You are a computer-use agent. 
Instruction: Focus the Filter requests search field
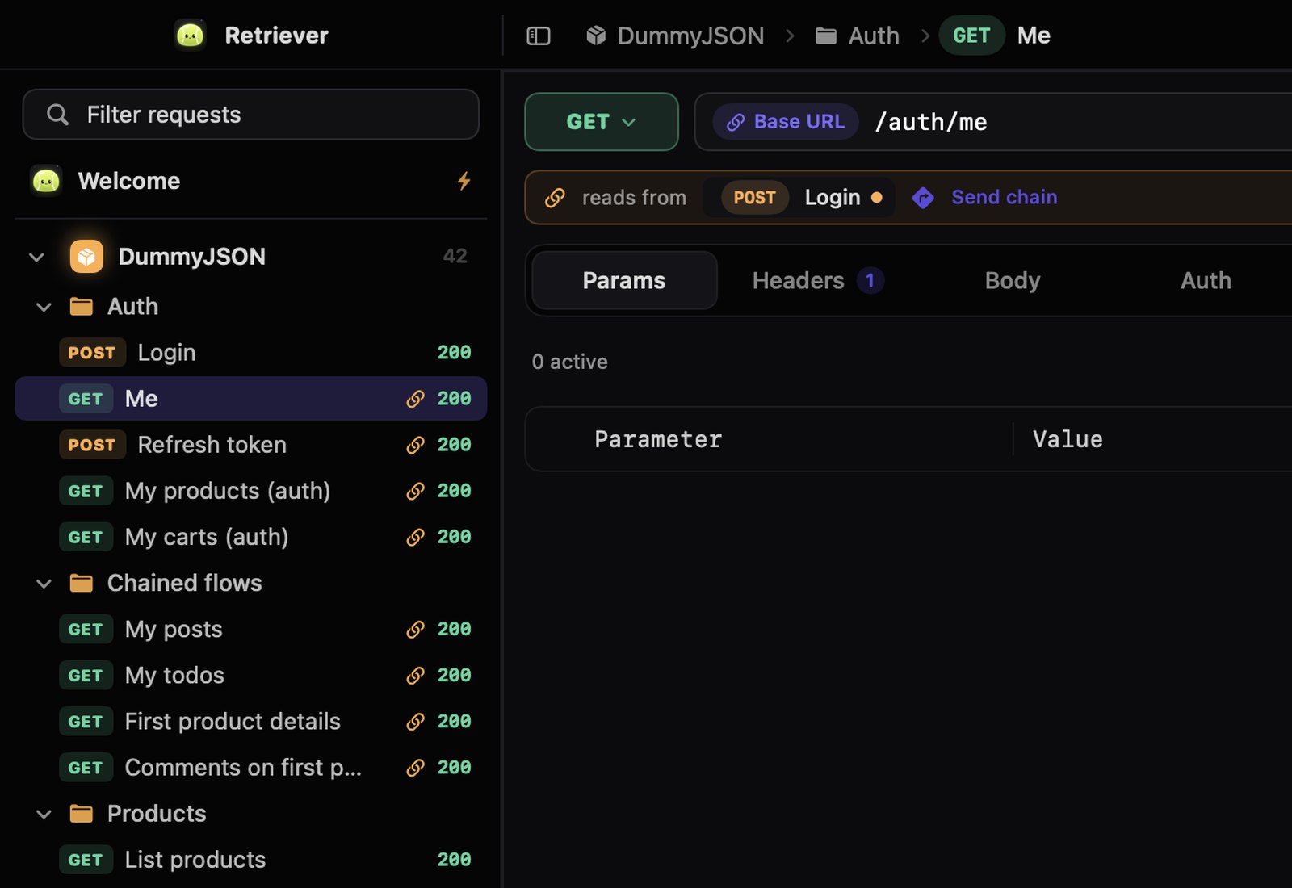[251, 115]
